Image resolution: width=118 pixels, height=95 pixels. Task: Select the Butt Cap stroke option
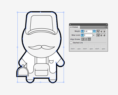coord(98,31)
